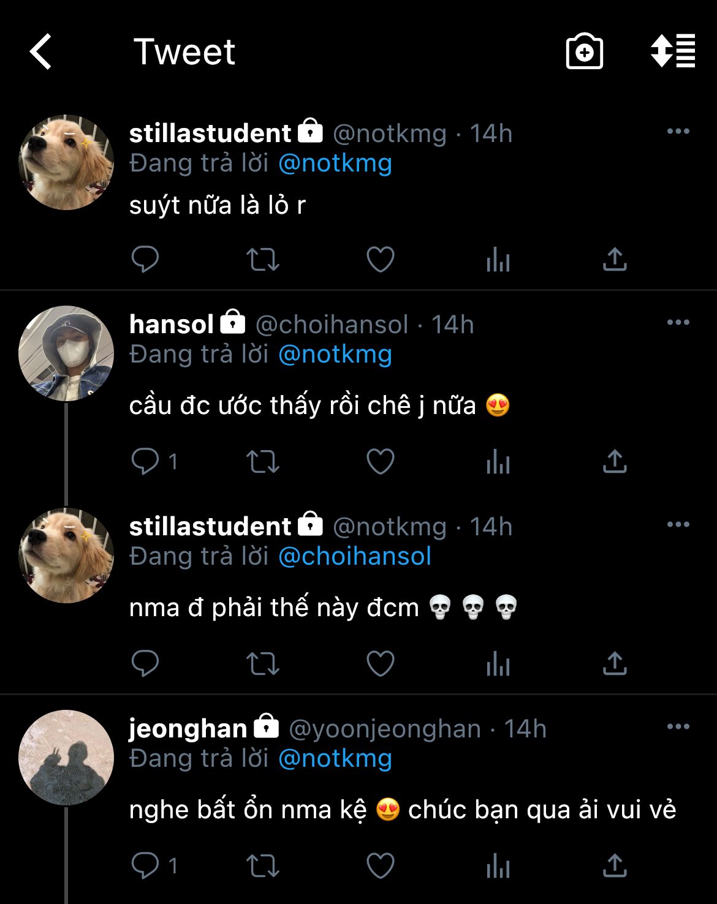Like hansol's tweet with heart-eyes emoji
Image resolution: width=717 pixels, height=904 pixels.
[380, 461]
